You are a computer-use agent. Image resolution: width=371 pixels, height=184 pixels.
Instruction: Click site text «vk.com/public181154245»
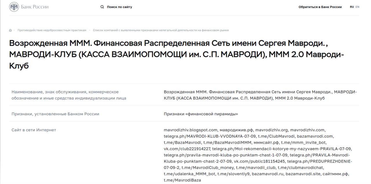coord(259,162)
